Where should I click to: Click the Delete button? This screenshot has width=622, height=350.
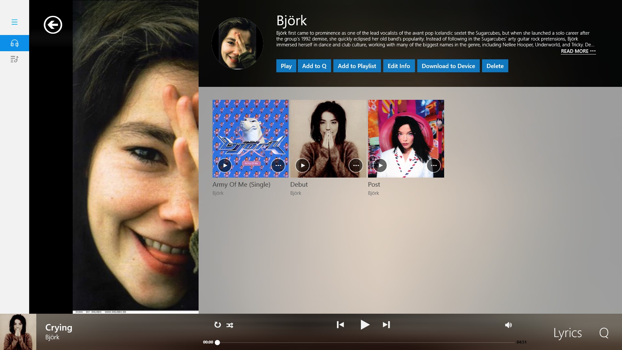click(x=495, y=66)
